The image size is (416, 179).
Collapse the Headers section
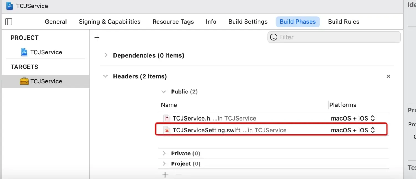[105, 76]
